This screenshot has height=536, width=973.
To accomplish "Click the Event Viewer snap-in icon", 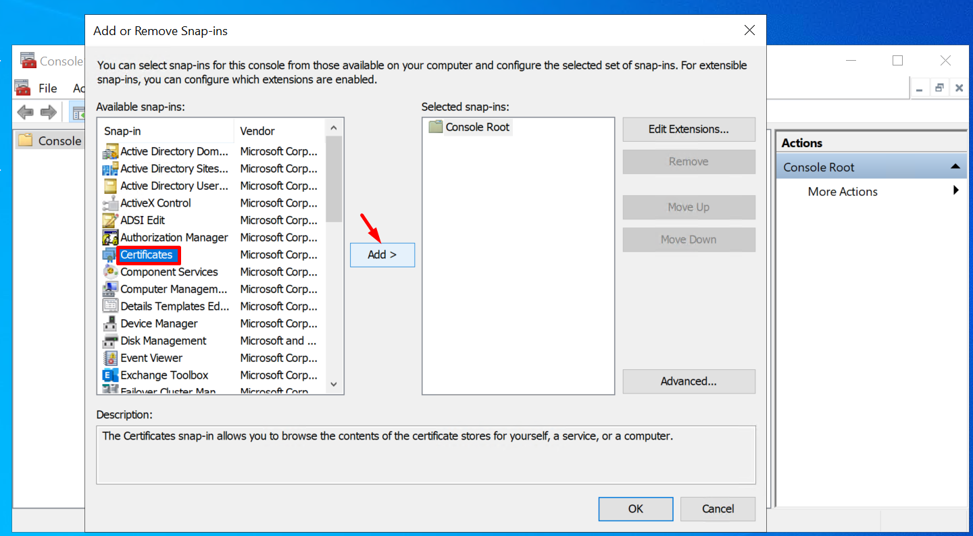I will tap(110, 358).
